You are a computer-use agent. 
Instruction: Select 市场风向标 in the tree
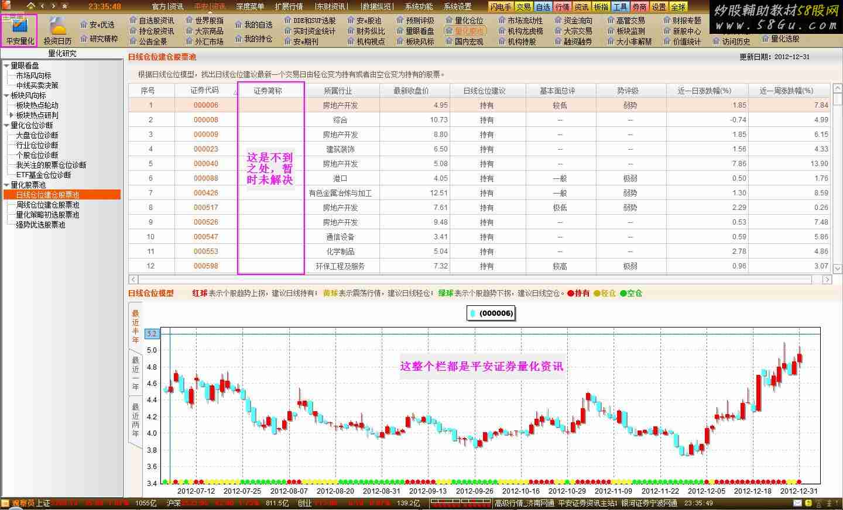[33, 75]
